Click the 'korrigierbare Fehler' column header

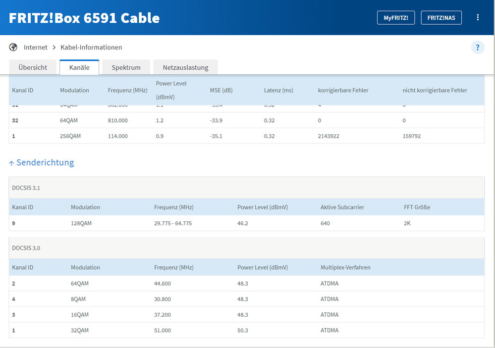(343, 90)
